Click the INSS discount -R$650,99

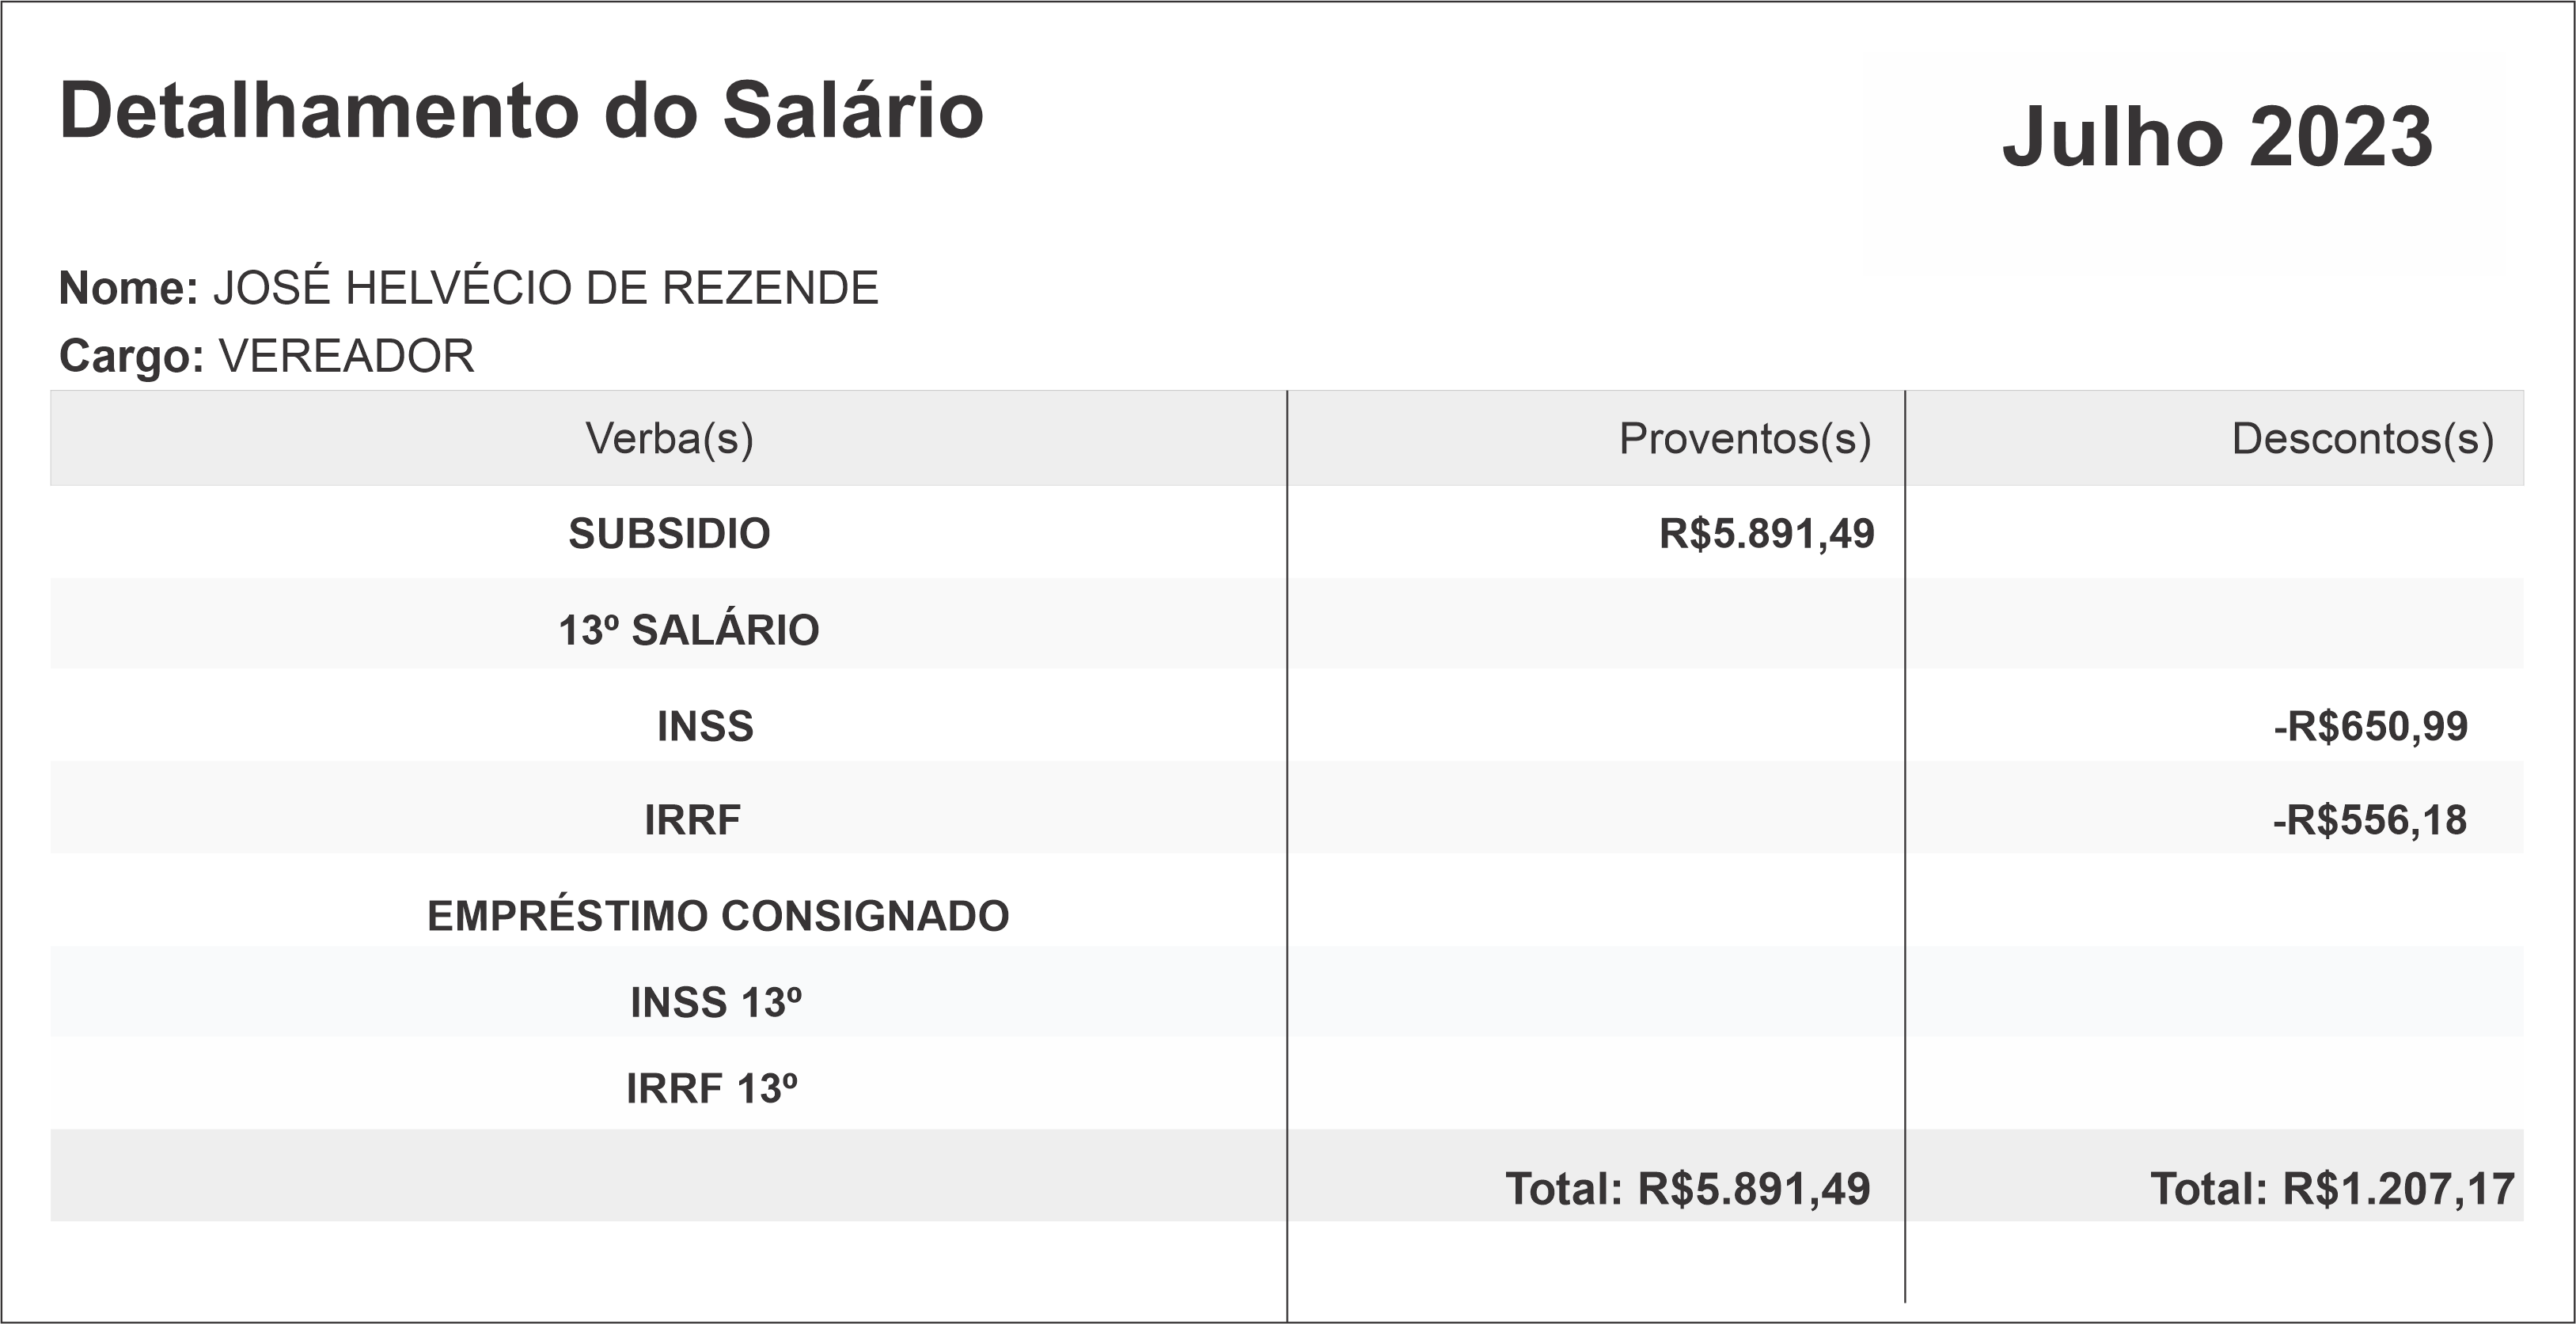coord(2370,726)
